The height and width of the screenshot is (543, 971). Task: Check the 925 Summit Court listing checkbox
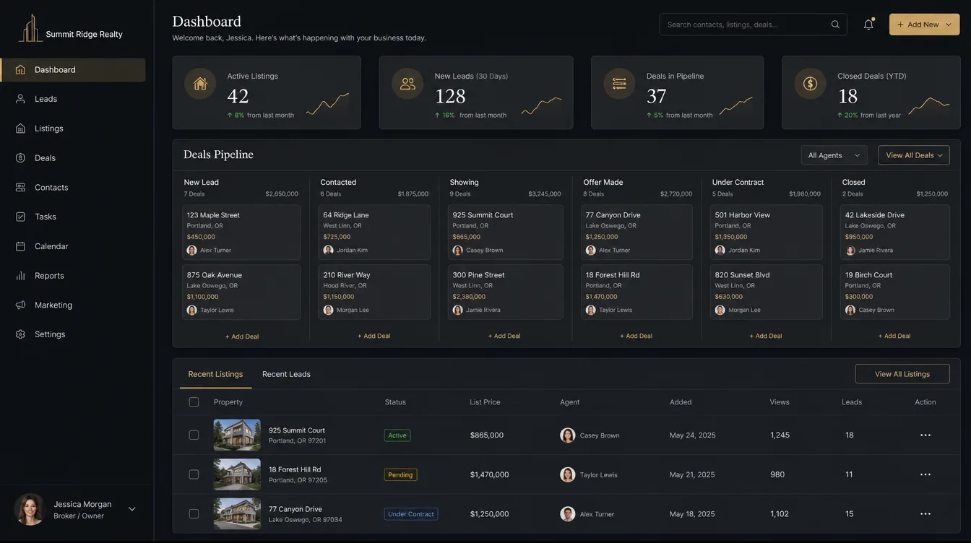coord(194,435)
